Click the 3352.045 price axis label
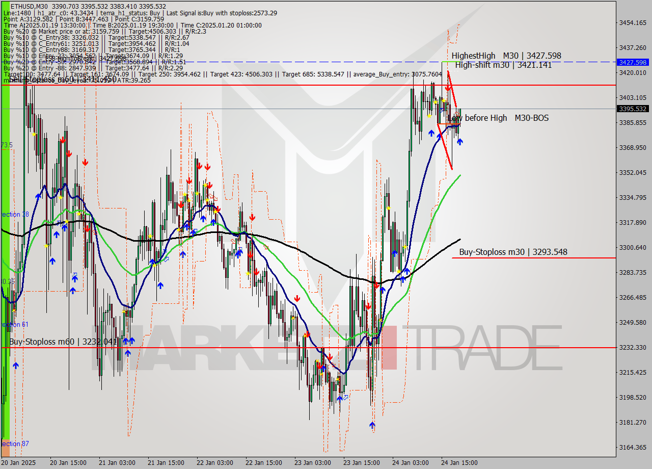 632,172
